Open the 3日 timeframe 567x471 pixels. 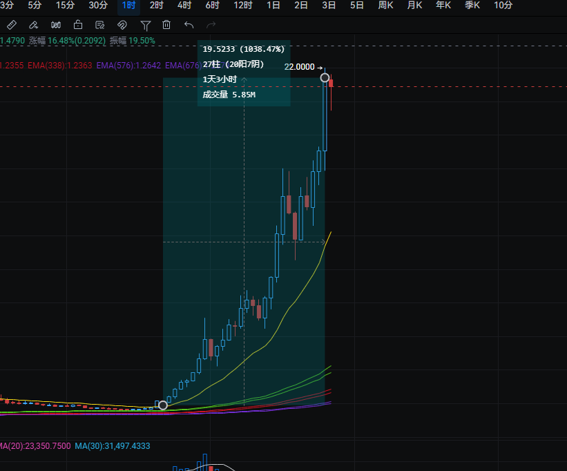point(329,5)
